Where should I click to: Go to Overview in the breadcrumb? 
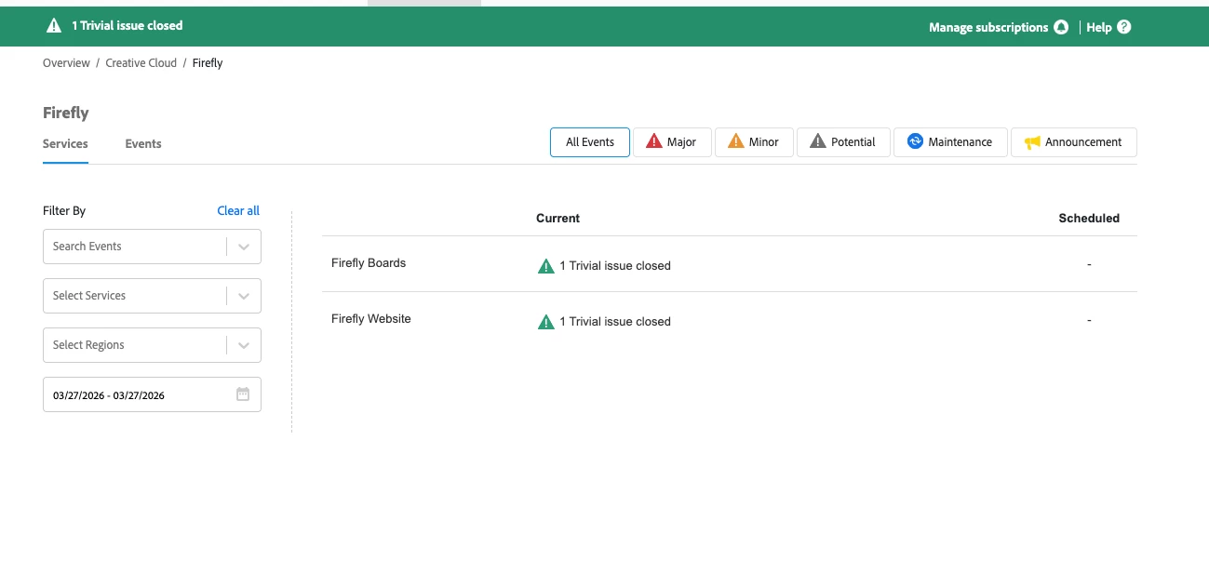[66, 63]
